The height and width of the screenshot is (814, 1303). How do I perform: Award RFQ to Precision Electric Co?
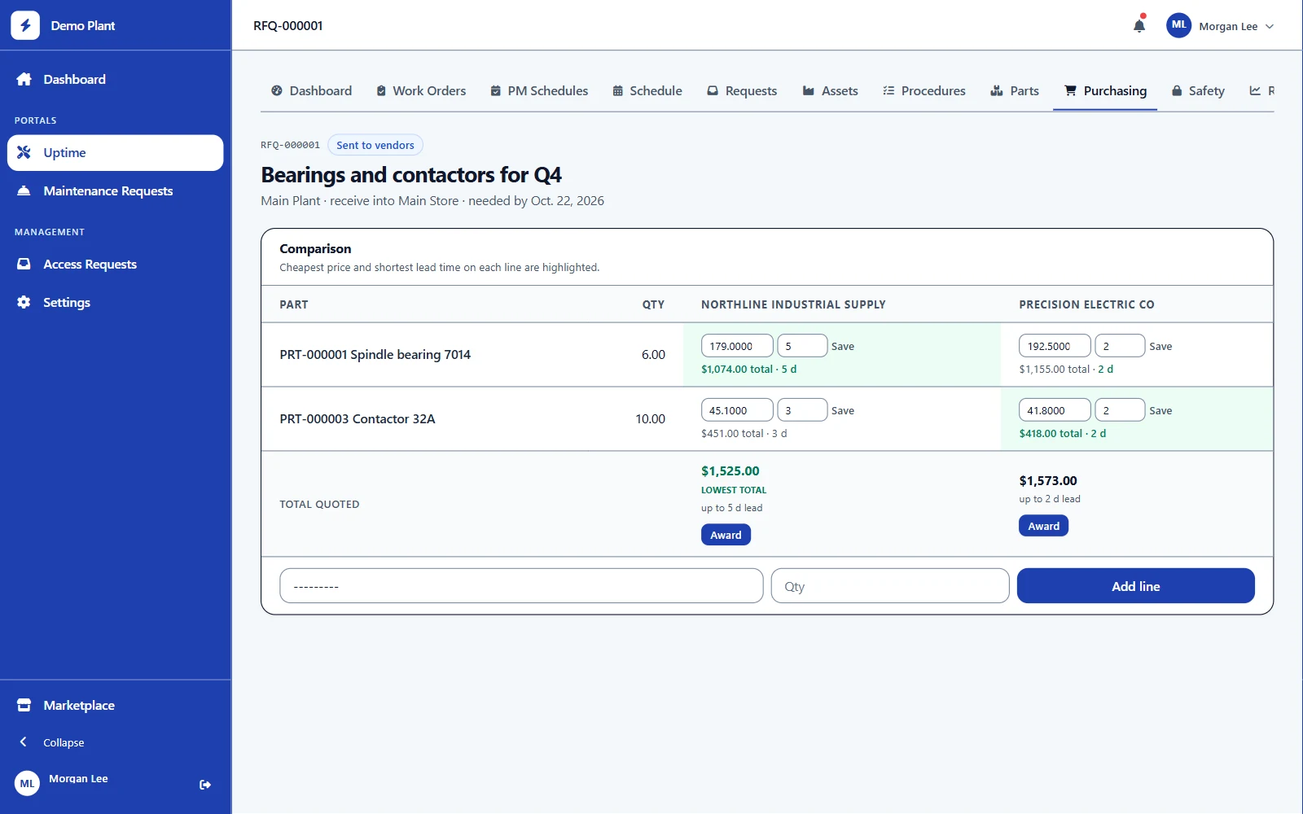pos(1043,526)
